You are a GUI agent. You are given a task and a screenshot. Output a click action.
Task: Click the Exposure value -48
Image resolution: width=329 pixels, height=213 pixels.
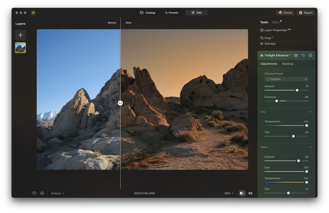(306, 97)
